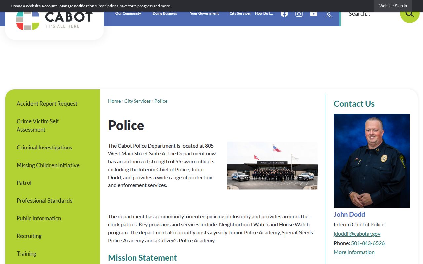Click John Dodd's portrait photo

[372, 160]
